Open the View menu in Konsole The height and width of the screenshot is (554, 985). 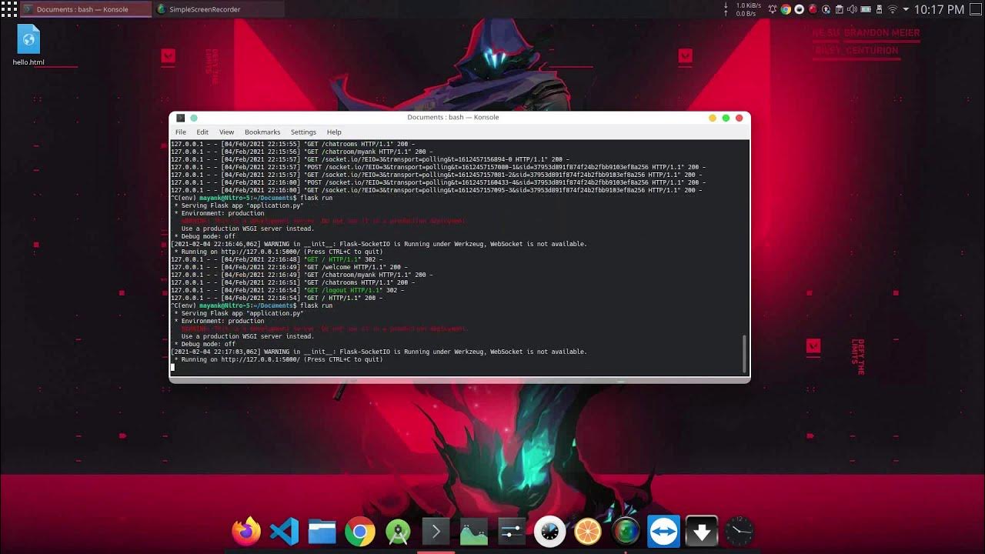(226, 132)
